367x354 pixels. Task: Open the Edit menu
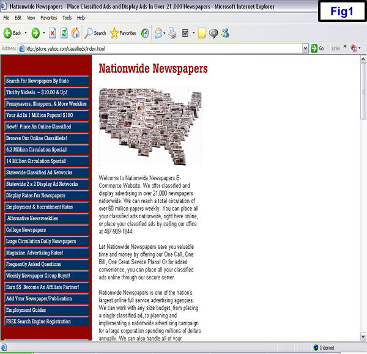point(18,18)
